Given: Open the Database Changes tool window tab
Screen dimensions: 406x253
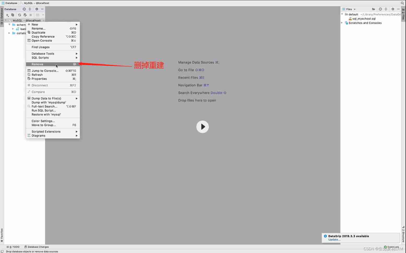Looking at the screenshot, I should 37,247.
